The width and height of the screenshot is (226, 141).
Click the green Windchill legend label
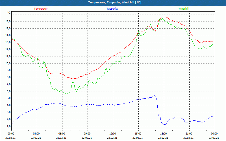pyautogui.click(x=183, y=9)
